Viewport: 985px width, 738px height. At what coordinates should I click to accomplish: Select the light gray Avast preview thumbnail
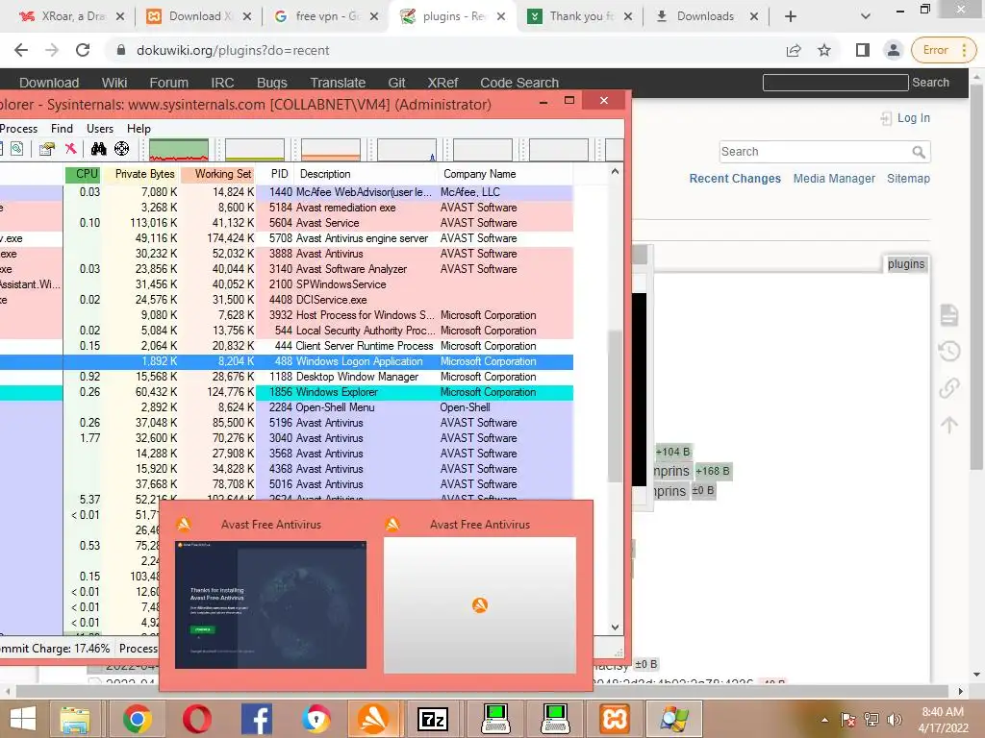[x=480, y=605]
